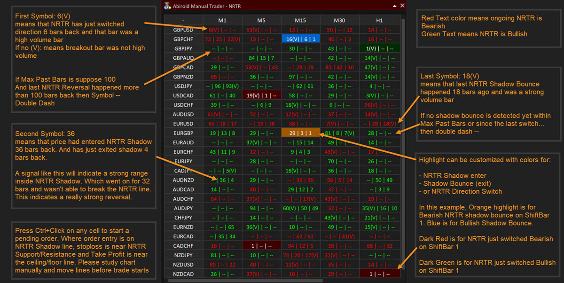Click the AUDNZD M1 cell
Image resolution: width=564 pixels, height=283 pixels.
[222, 180]
